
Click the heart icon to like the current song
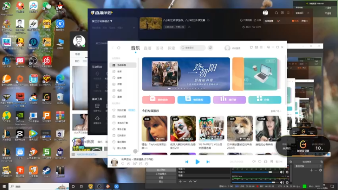point(123,164)
